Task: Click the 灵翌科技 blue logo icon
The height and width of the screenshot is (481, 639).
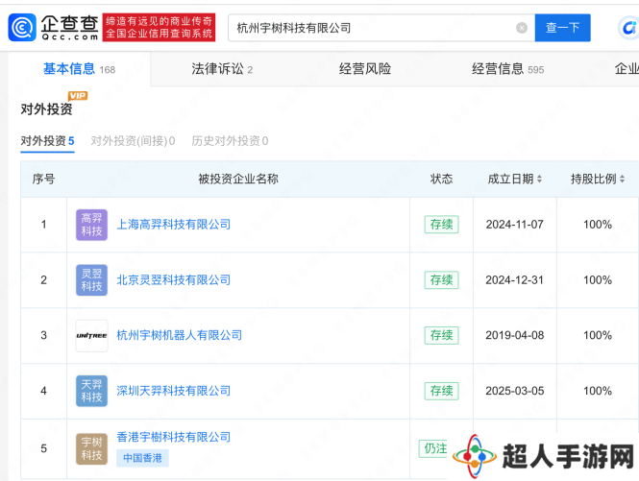Action: (x=91, y=280)
